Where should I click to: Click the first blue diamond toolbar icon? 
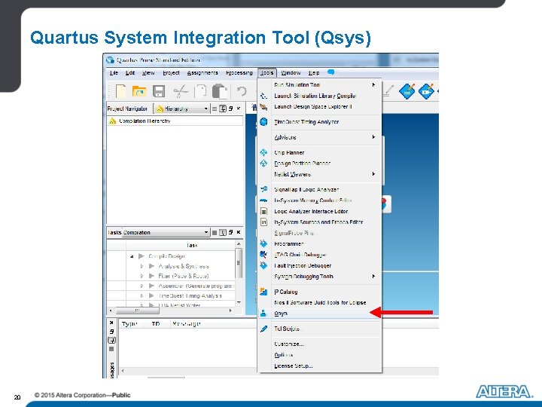pos(406,91)
